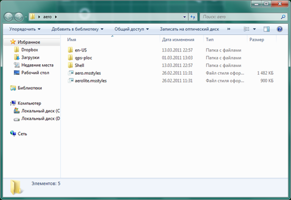Click the Back navigation arrow button

pos(10,17)
